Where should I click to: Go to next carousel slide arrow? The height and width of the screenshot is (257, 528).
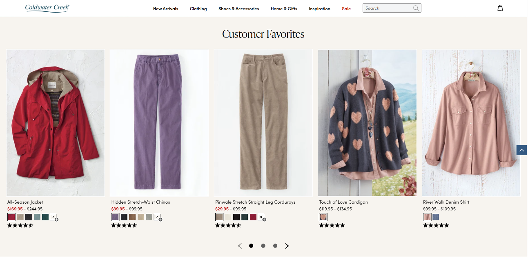click(287, 246)
